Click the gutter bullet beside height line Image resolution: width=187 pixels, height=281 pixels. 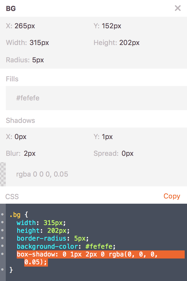pyautogui.click(x=2, y=231)
